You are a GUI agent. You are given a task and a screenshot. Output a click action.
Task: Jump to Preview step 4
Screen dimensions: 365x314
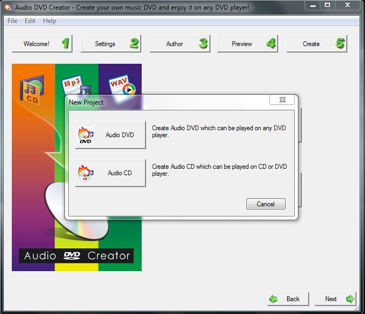pyautogui.click(x=247, y=44)
